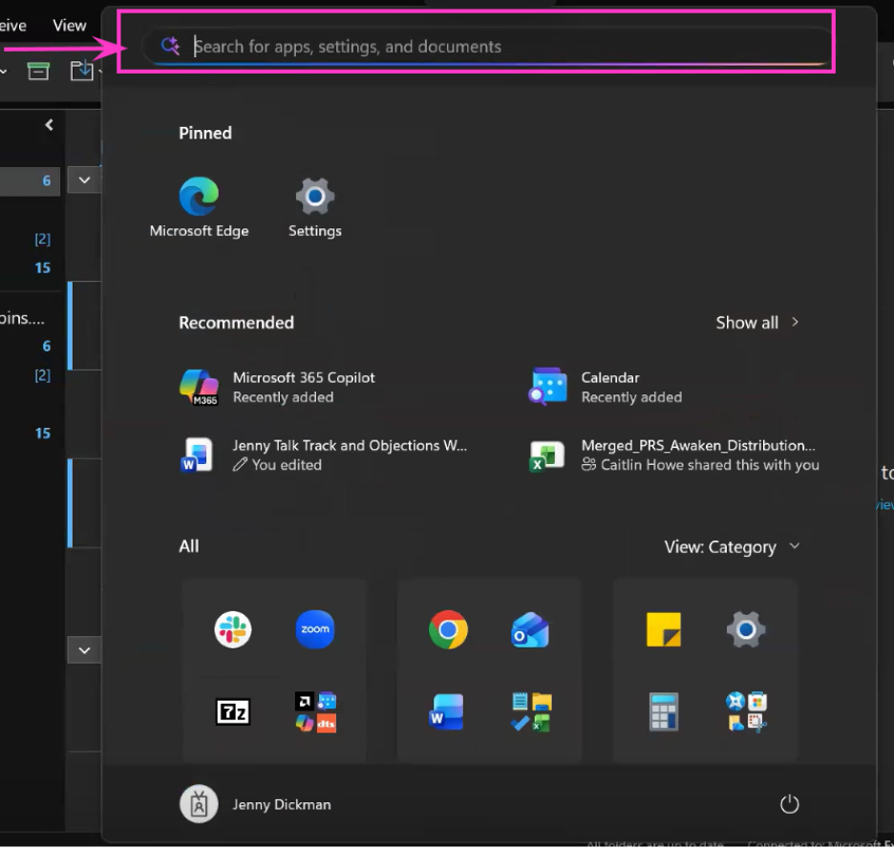Click the Pinned section heading

(205, 133)
